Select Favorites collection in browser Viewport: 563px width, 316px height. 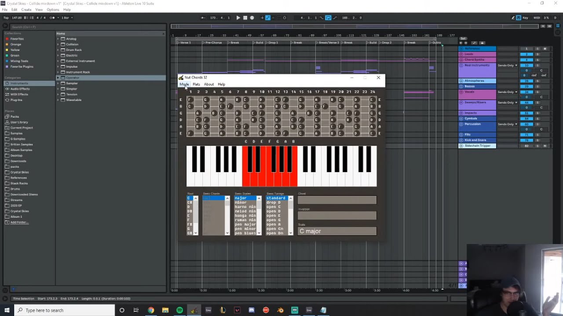click(x=17, y=39)
